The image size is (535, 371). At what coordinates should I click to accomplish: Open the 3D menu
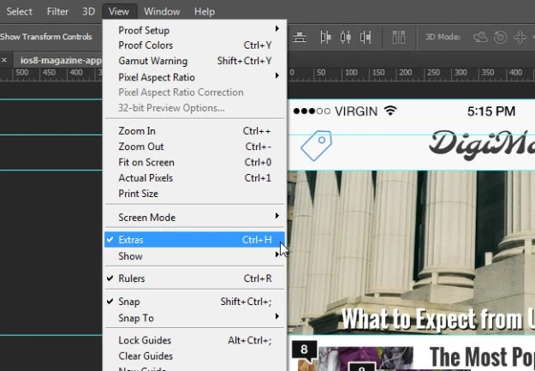[x=88, y=11]
